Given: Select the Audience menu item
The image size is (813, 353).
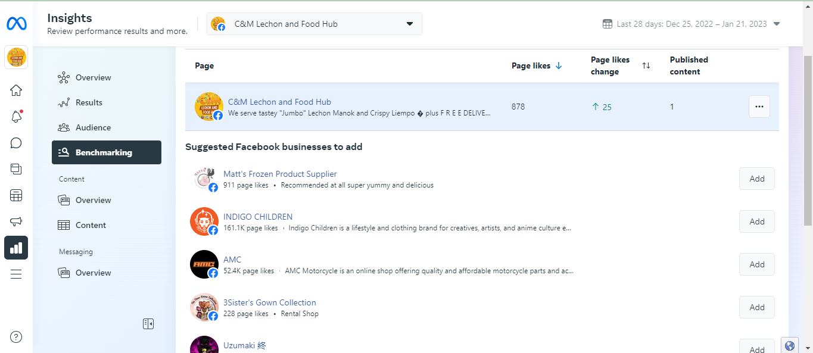Looking at the screenshot, I should pos(93,127).
